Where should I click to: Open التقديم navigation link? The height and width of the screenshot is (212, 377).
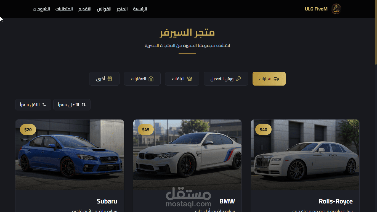coord(85,9)
